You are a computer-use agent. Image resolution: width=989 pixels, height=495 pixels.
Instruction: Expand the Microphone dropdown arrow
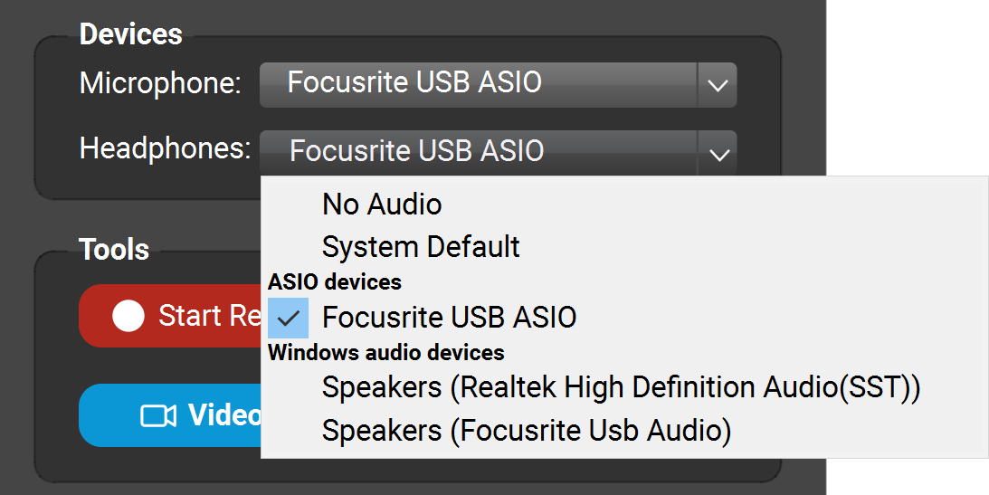tap(718, 85)
